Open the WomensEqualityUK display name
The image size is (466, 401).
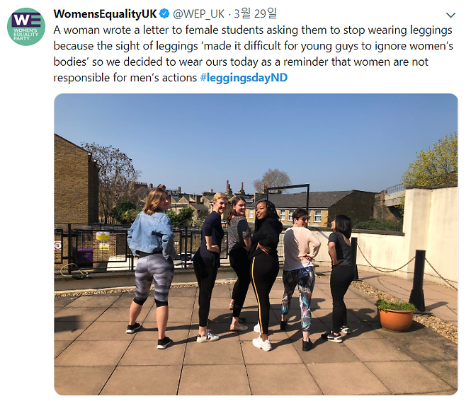coord(105,13)
